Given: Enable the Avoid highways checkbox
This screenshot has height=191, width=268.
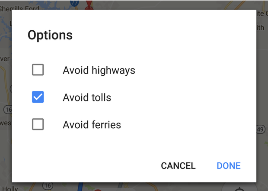Looking at the screenshot, I should pyautogui.click(x=38, y=70).
